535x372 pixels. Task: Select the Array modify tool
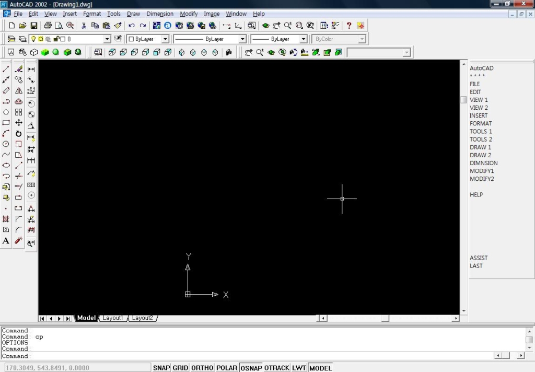19,112
